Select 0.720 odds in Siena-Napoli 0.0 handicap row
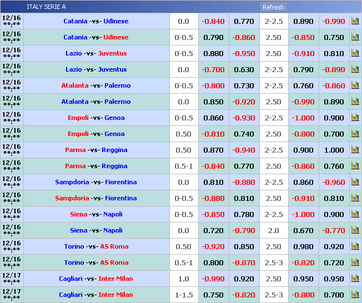Viewport: 362px width, 303px height. [x=213, y=231]
